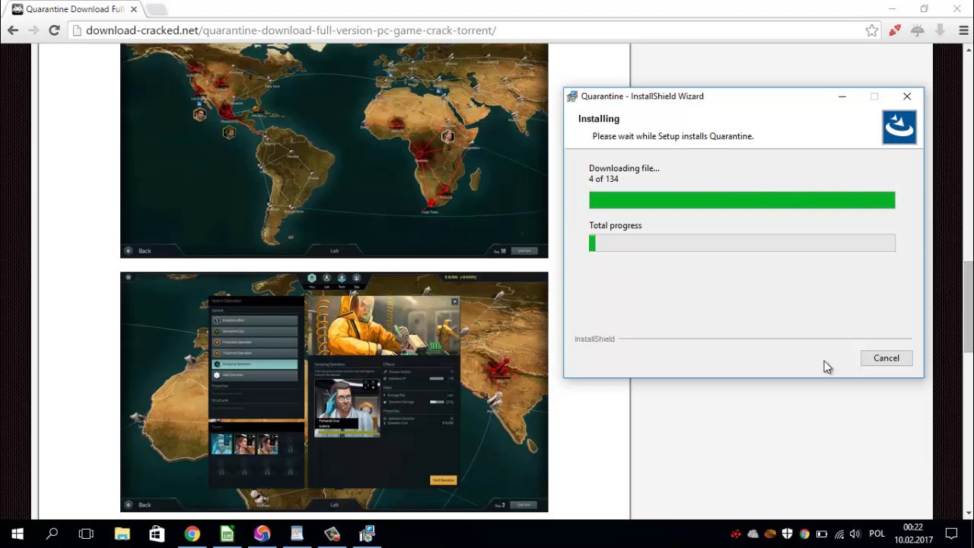This screenshot has width=974, height=548.
Task: Click the Chrome notification tray icon
Action: pos(804,534)
